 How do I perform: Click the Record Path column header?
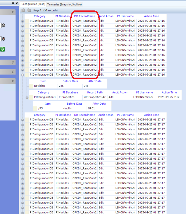point(95,93)
